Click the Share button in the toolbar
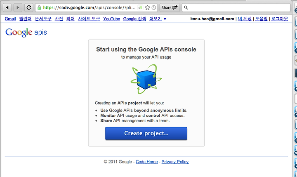Image resolution: width=297 pixels, height=177 pixels. click(170, 7)
